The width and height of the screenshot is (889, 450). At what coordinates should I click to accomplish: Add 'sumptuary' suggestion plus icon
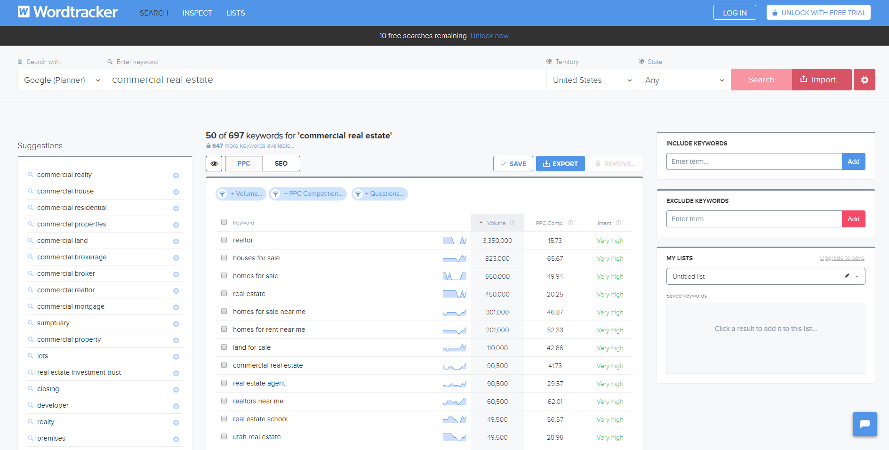[176, 324]
